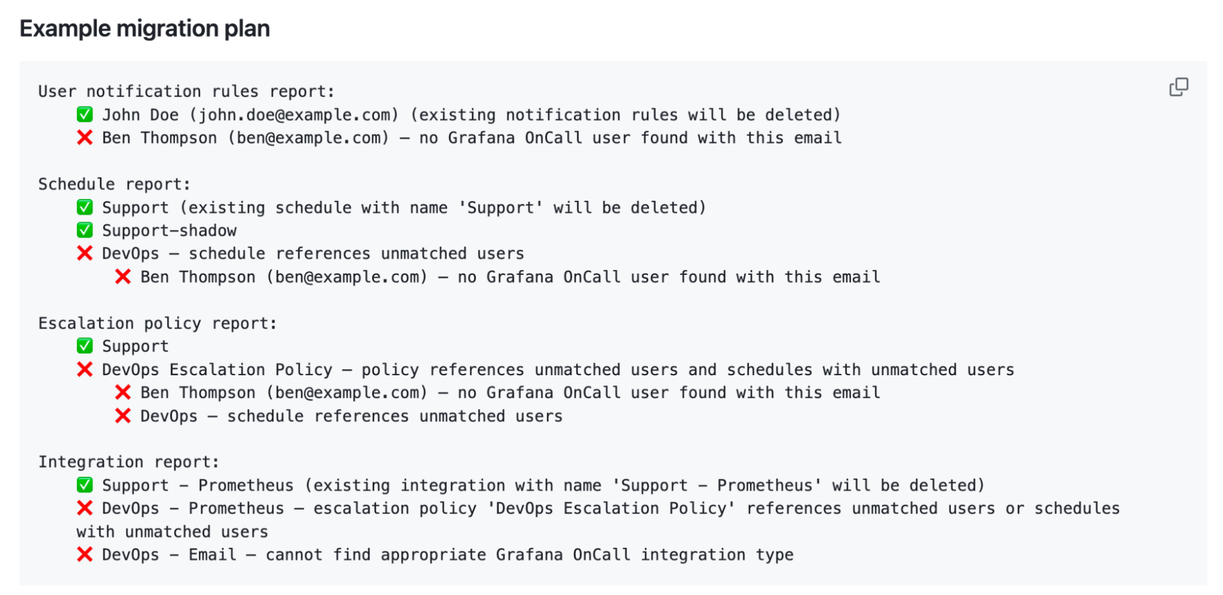The width and height of the screenshot is (1223, 595).
Task: Click the copy code block icon
Action: pyautogui.click(x=1178, y=87)
